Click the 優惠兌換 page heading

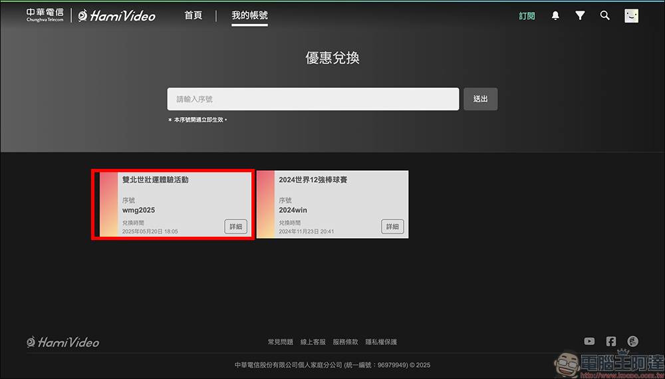(x=332, y=58)
